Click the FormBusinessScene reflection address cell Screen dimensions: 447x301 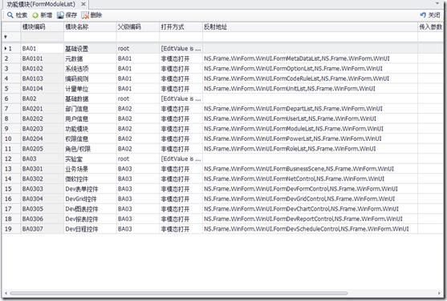[x=310, y=169]
